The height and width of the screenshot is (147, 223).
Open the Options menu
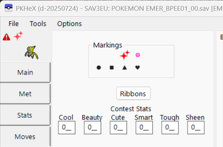(x=70, y=24)
